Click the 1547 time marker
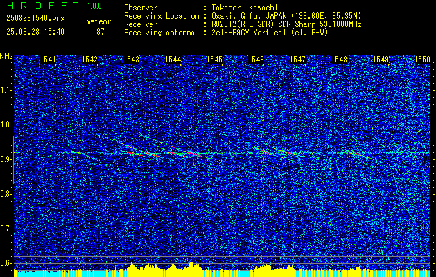436x277 pixels. click(298, 60)
